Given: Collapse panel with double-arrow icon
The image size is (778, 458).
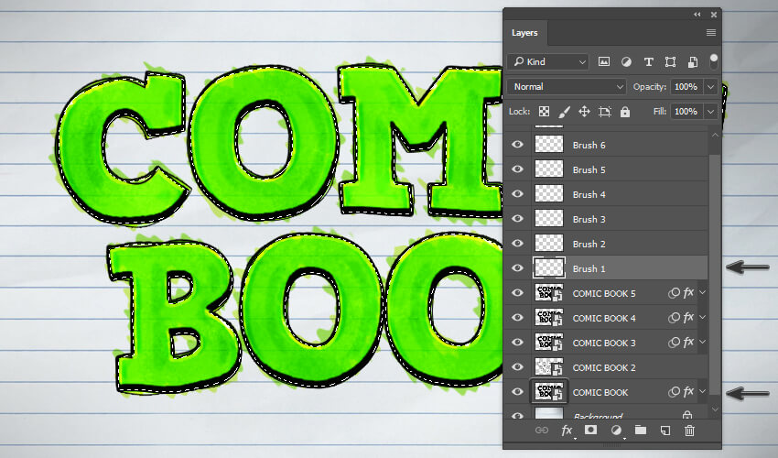Looking at the screenshot, I should coord(697,15).
